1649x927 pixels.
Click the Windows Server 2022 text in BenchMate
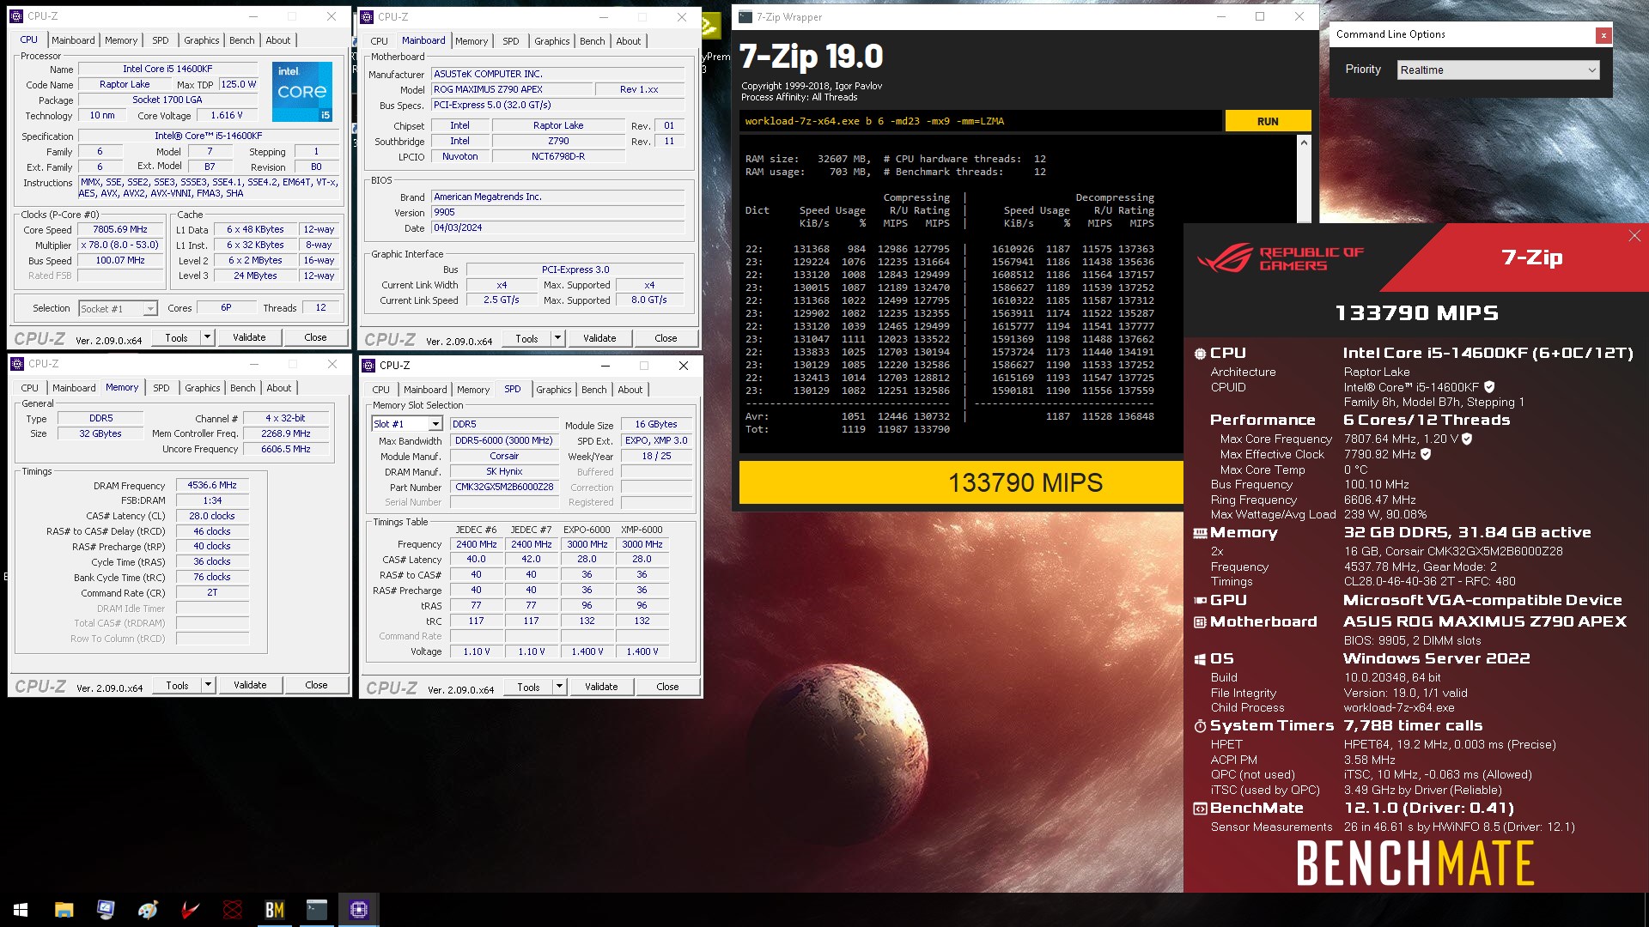coord(1437,658)
